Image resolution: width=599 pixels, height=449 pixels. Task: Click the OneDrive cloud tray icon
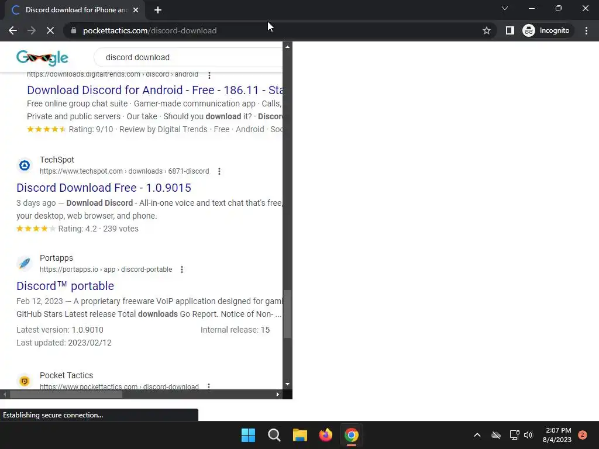[496, 435]
